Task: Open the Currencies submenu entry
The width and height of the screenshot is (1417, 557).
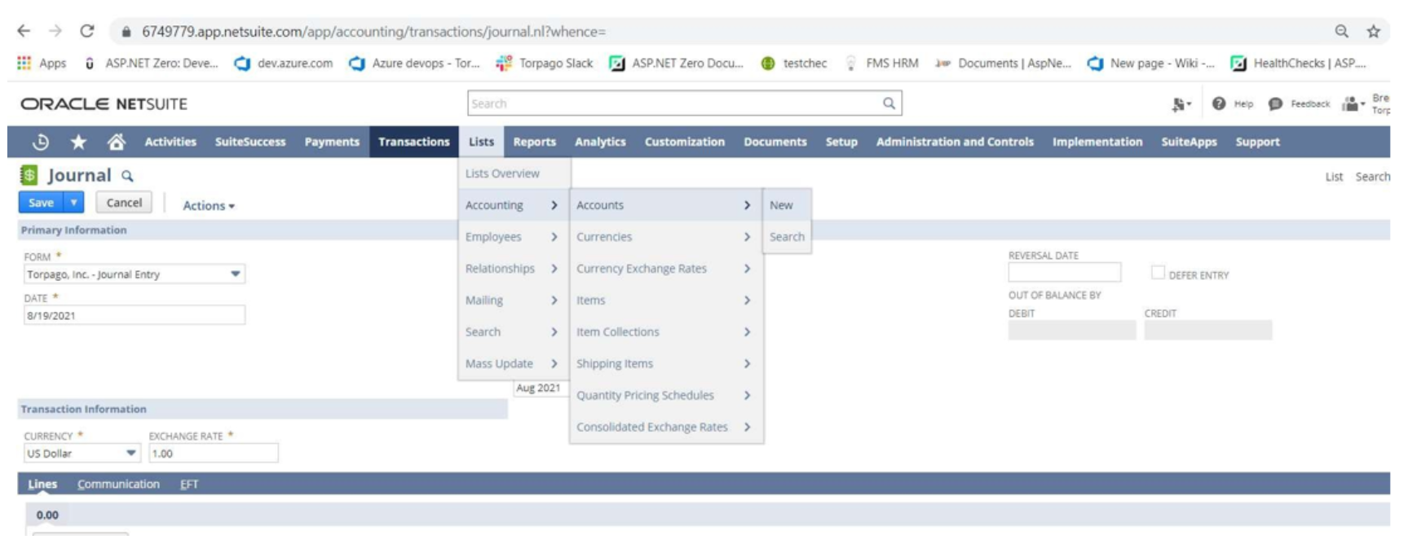Action: pyautogui.click(x=665, y=237)
